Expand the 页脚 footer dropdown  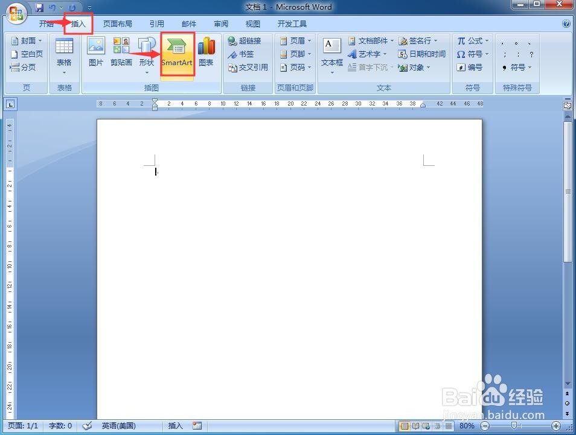click(x=296, y=54)
